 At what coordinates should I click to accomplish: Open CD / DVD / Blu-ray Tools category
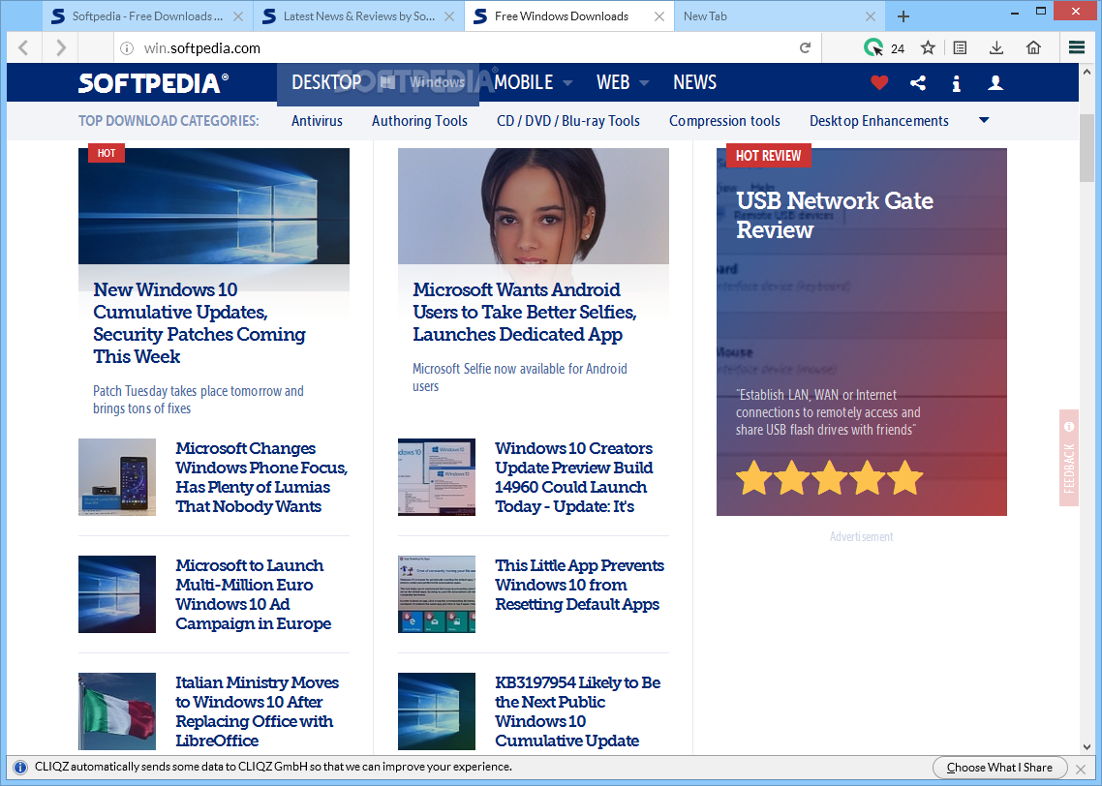(567, 121)
